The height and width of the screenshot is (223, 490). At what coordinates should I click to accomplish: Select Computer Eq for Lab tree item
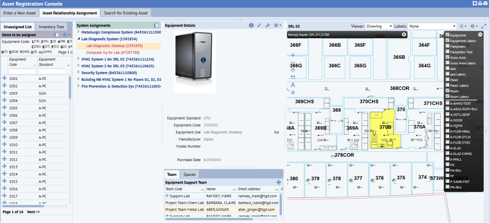coord(113,53)
